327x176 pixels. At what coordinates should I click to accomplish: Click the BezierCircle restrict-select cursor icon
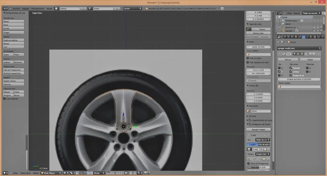[318, 28]
